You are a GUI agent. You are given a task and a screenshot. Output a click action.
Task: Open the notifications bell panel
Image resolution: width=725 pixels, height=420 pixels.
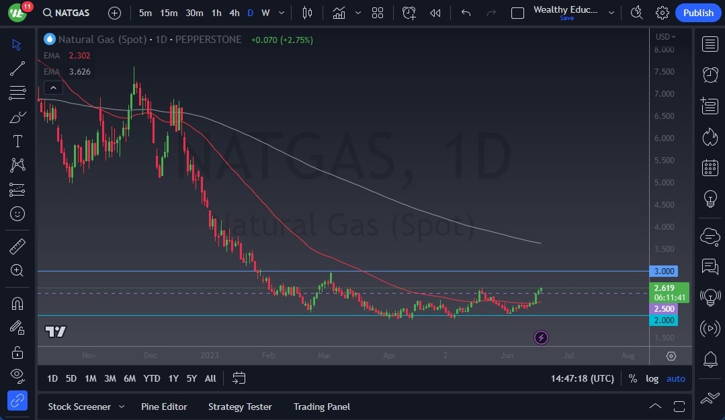(710, 360)
